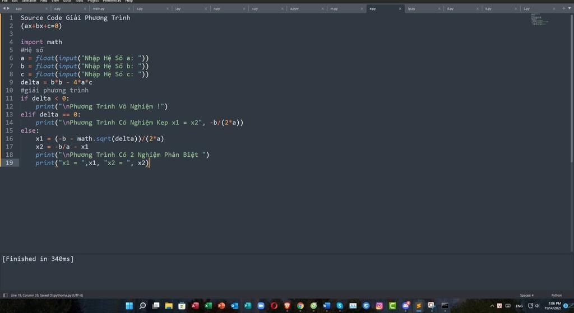574x313 pixels.
Task: Change syntax via Python status label
Action: click(x=557, y=295)
